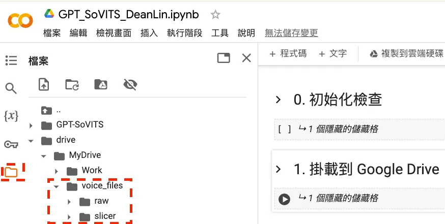445x224 pixels.
Task: Collapse the voice_files folder arrow
Action: tap(56, 186)
